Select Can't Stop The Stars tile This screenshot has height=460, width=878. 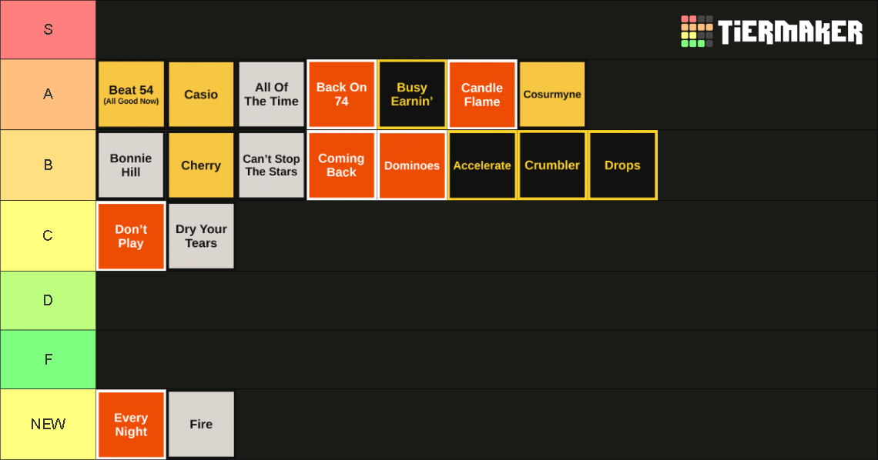point(272,165)
